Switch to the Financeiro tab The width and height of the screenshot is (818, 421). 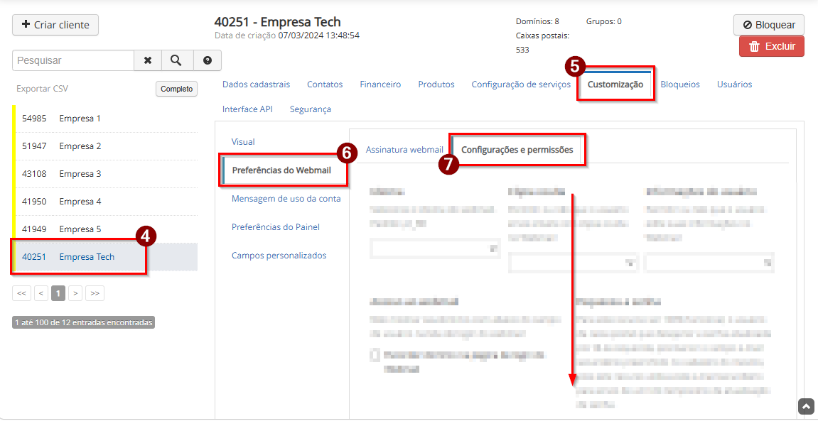click(x=380, y=84)
